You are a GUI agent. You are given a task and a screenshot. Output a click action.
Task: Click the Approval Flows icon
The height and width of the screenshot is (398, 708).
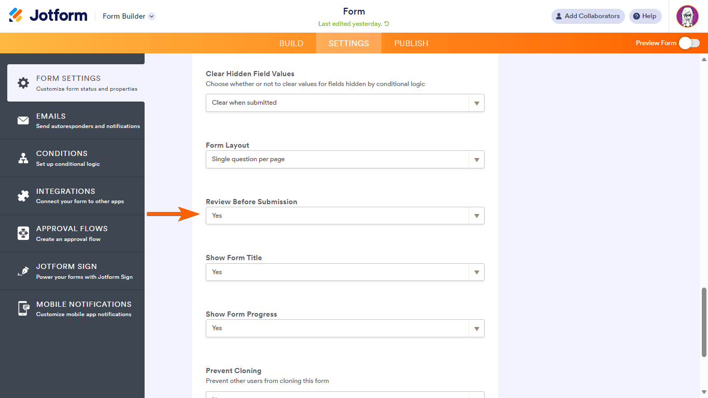23,234
